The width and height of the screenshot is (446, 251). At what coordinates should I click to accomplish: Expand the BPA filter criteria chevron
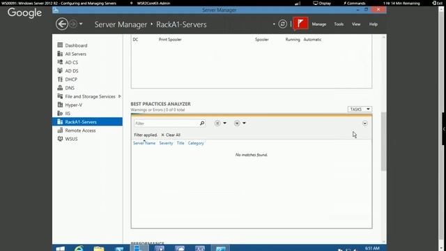point(364,123)
